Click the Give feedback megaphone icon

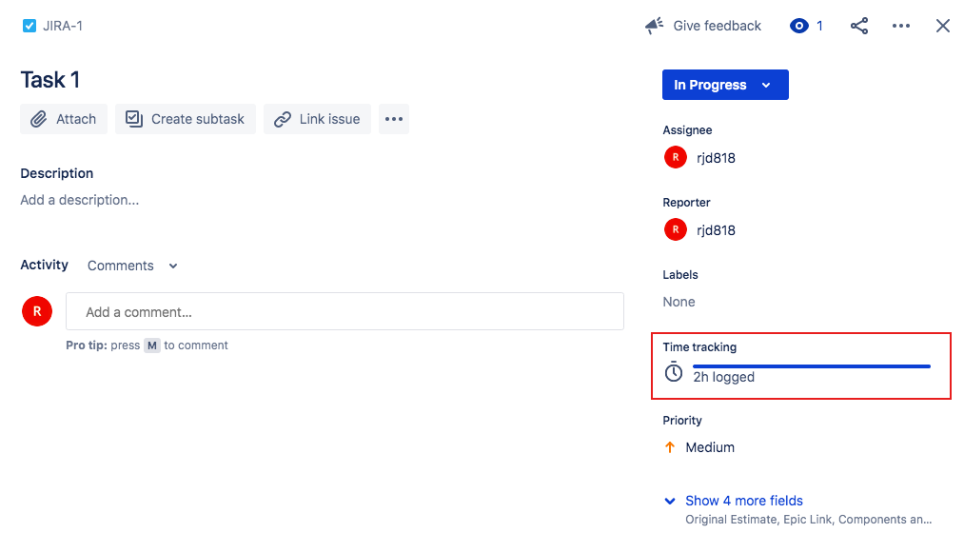[x=654, y=26]
